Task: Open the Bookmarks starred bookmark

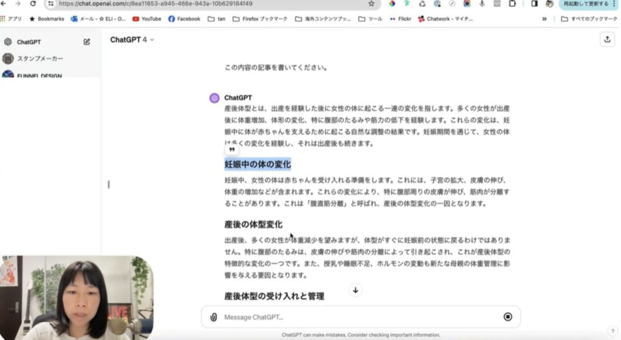Action: [47, 19]
